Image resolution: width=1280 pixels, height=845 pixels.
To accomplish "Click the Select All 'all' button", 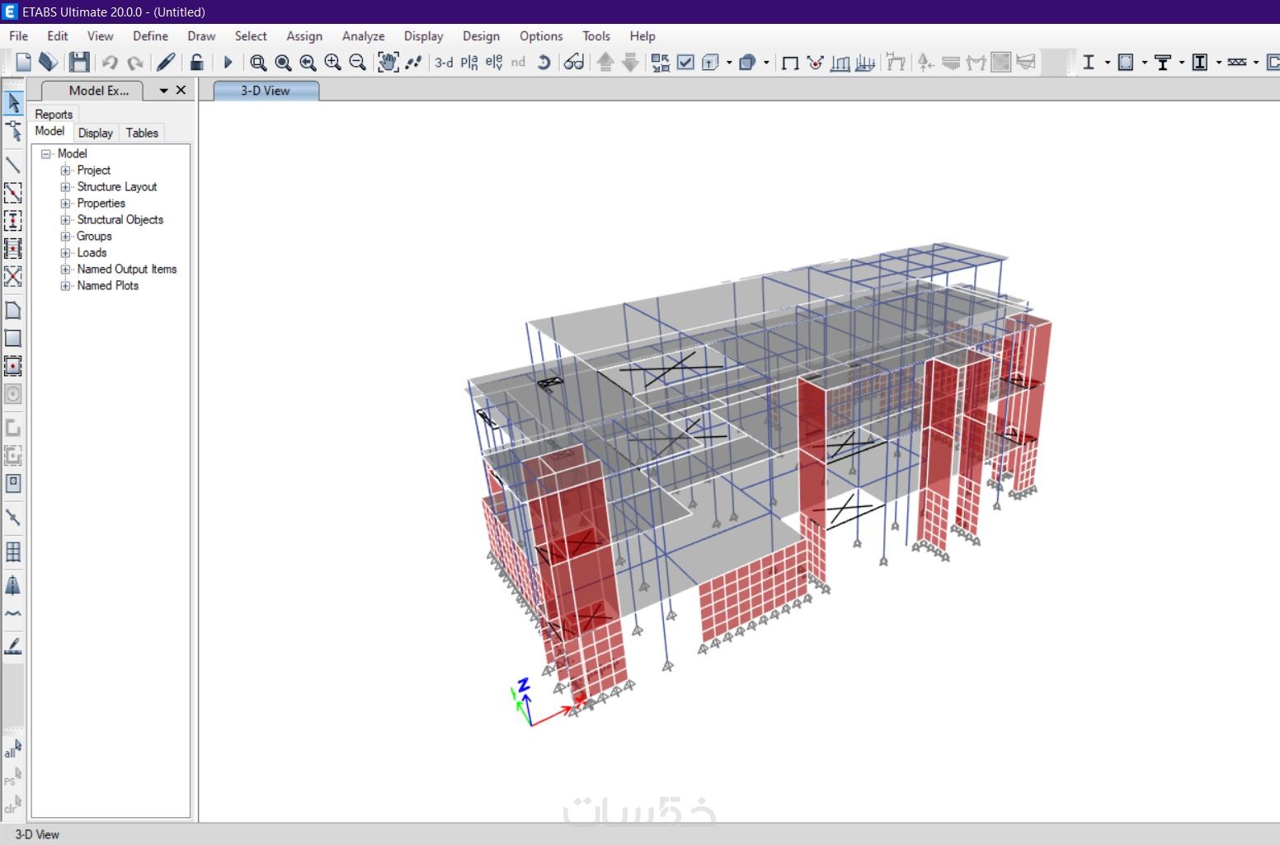I will [13, 749].
